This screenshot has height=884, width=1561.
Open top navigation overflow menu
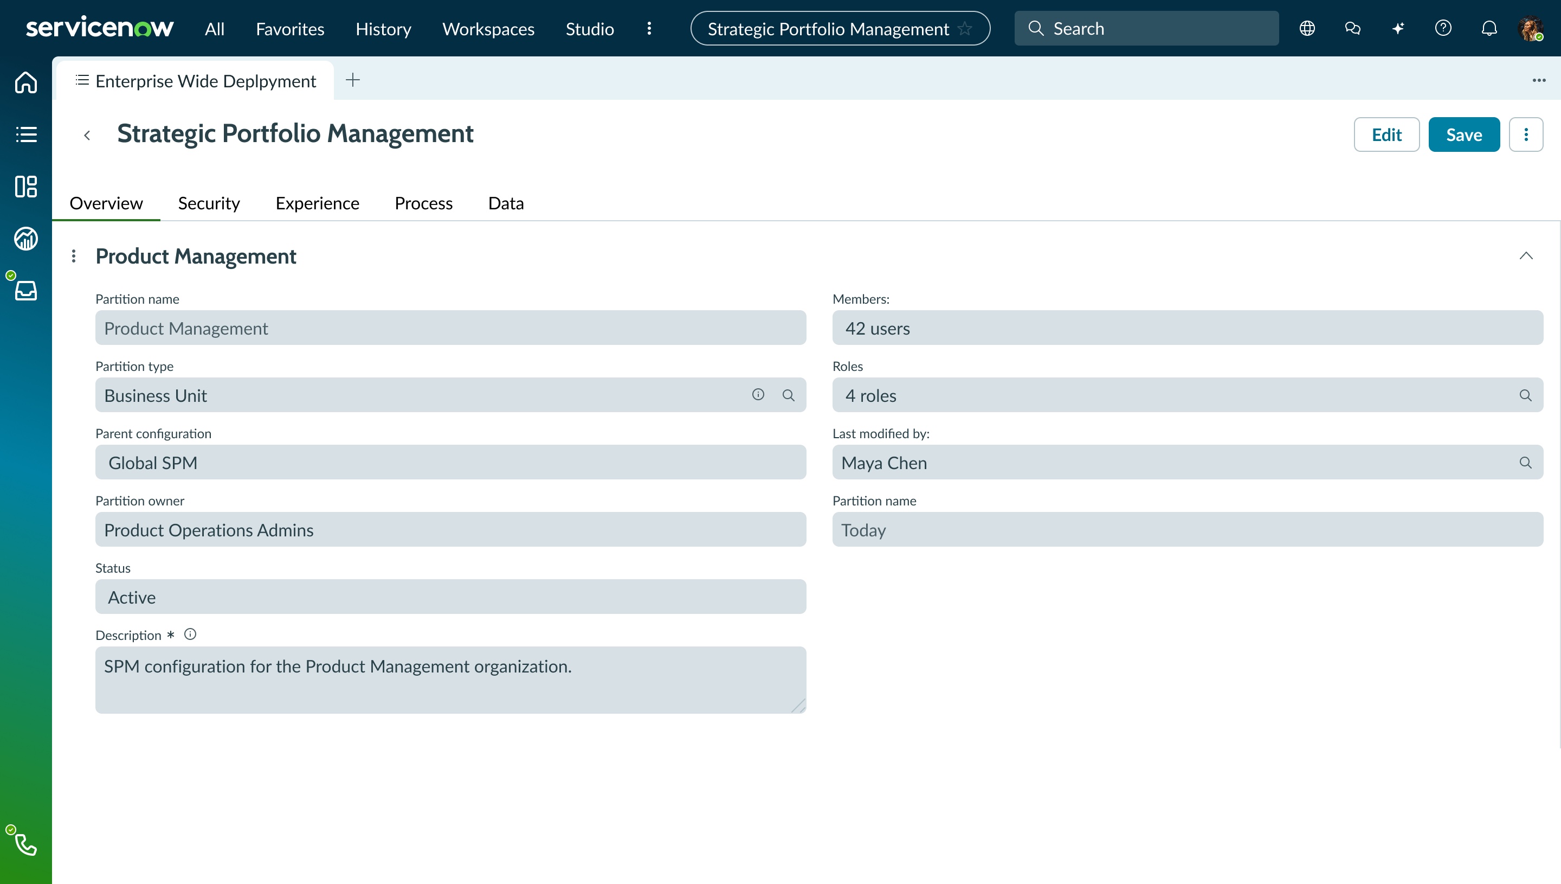tap(649, 29)
